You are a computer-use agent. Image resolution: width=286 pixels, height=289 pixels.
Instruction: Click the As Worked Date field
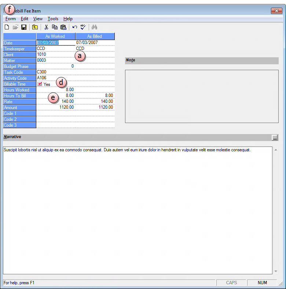coord(55,43)
